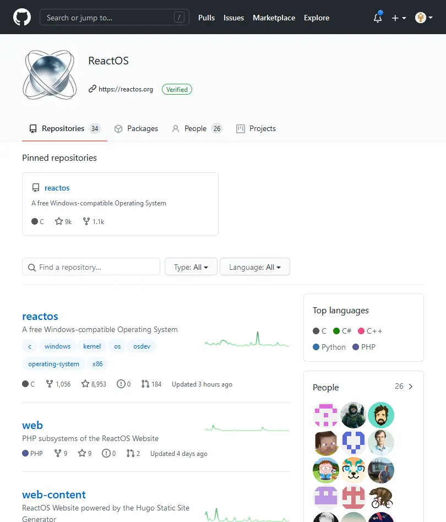Viewport: 446px width, 522px height.
Task: Click the blue pixel identicon avatar
Action: pos(353,443)
